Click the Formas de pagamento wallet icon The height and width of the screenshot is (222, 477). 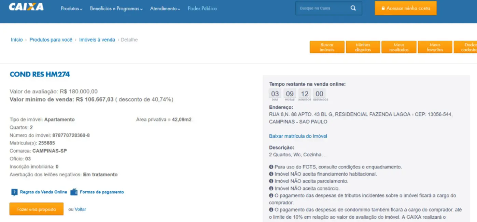pos(74,192)
